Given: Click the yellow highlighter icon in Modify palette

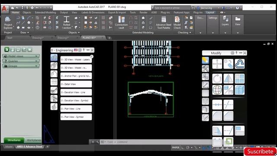Looking at the screenshot, I should pyautogui.click(x=205, y=60).
